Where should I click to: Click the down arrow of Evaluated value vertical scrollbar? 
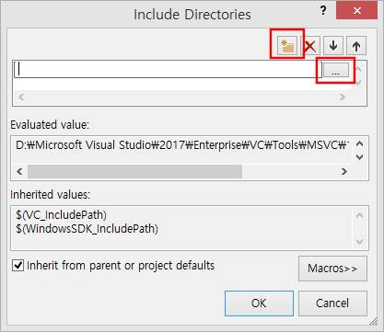coord(359,157)
